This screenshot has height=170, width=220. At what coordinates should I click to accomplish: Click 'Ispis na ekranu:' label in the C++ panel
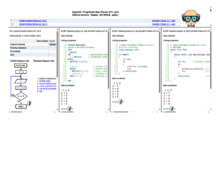[119, 78]
